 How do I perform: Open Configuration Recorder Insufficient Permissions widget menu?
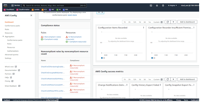[194, 28]
